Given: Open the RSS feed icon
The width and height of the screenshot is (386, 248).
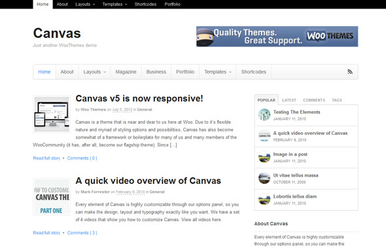Looking at the screenshot, I should point(350,72).
